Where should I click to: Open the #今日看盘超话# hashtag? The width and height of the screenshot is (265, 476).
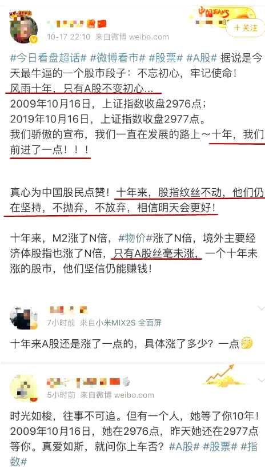pyautogui.click(x=49, y=58)
